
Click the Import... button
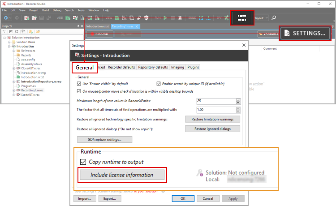(85, 198)
